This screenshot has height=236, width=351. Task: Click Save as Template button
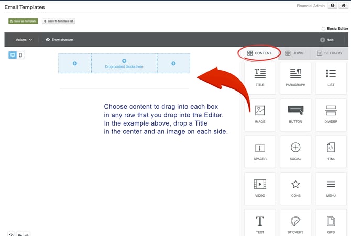click(23, 21)
